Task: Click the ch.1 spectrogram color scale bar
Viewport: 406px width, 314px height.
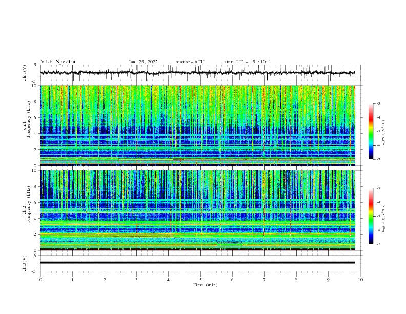Action: 371,131
